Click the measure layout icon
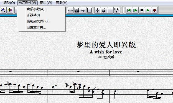 [x=77, y=10]
